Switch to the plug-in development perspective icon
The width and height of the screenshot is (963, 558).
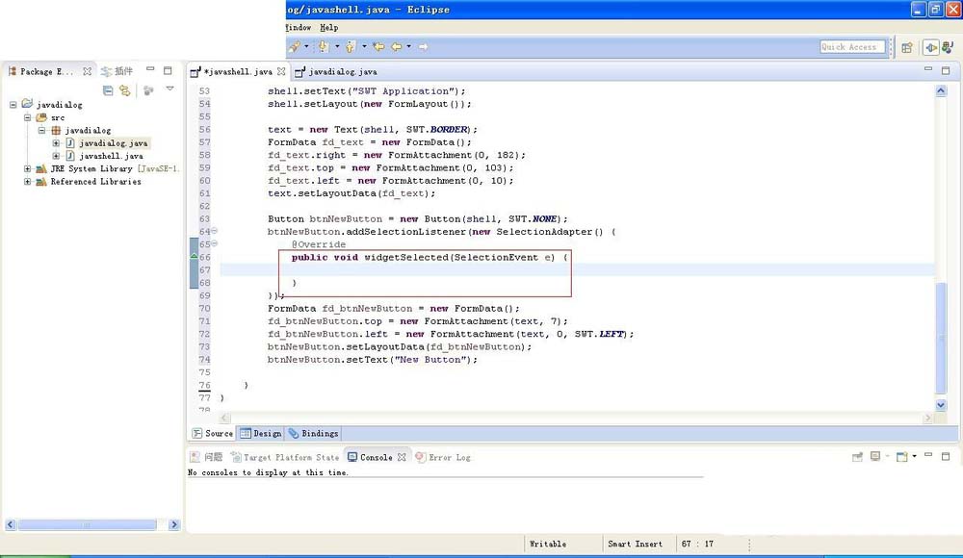pos(931,47)
